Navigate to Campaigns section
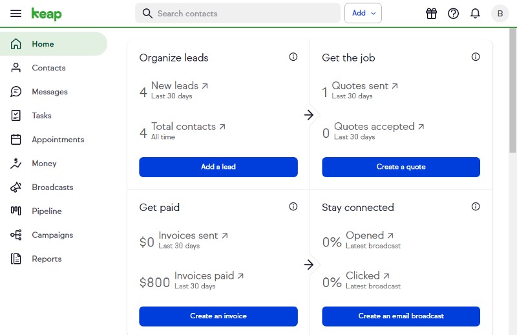The image size is (517, 335). coord(52,235)
